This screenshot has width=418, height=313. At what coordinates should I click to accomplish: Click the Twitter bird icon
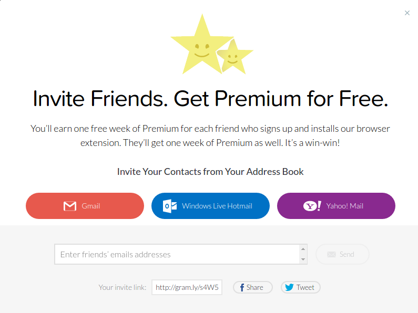[289, 288]
